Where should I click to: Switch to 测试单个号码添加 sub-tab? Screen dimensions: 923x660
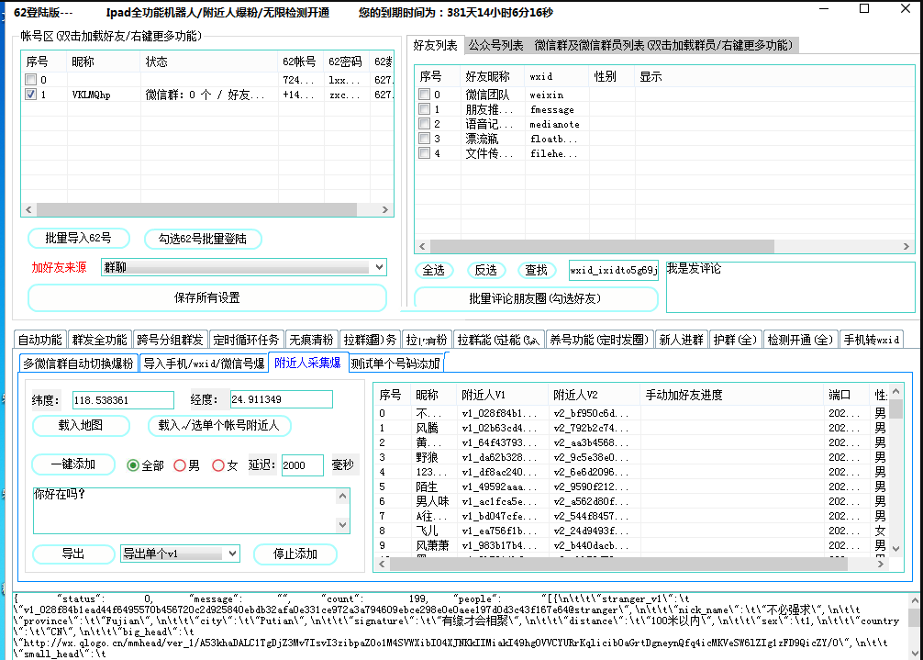click(395, 364)
